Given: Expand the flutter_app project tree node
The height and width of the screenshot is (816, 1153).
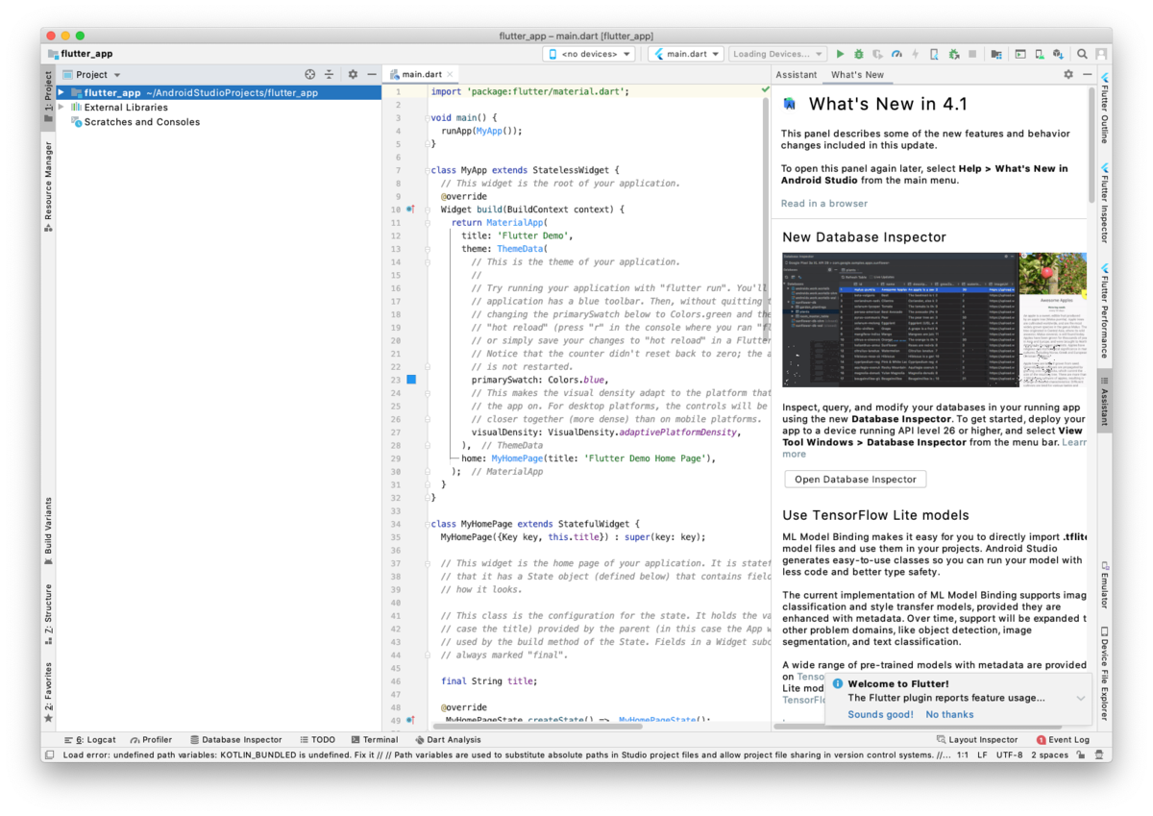Looking at the screenshot, I should (x=61, y=93).
